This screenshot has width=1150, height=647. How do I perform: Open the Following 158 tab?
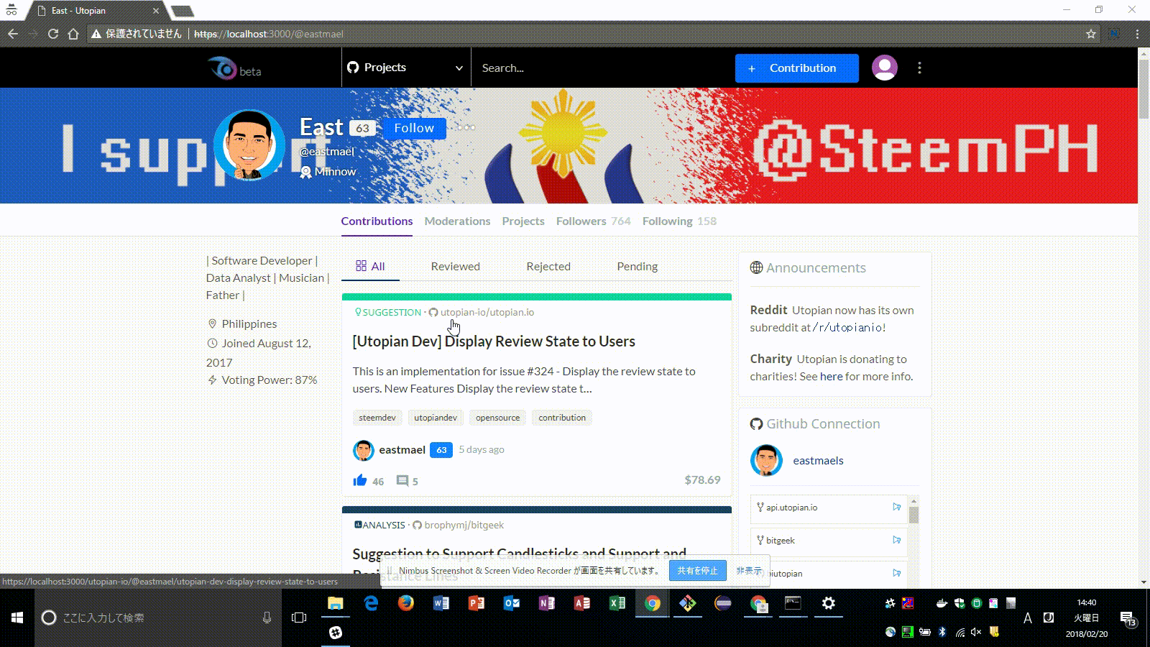click(679, 221)
